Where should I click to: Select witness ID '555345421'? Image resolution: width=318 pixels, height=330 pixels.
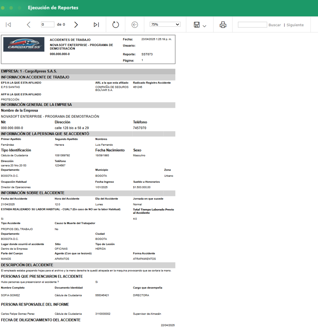click(102, 295)
